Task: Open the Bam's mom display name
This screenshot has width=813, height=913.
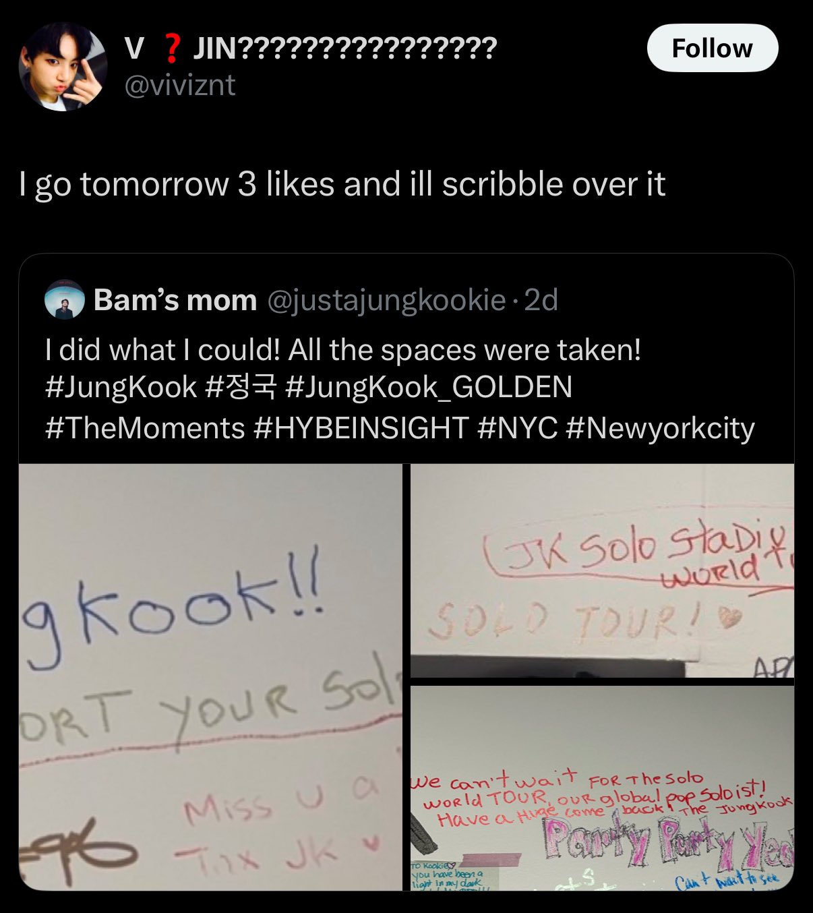Action: [x=175, y=300]
